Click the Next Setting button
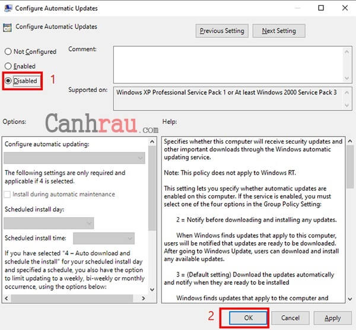This screenshot has width=356, height=330. (279, 31)
